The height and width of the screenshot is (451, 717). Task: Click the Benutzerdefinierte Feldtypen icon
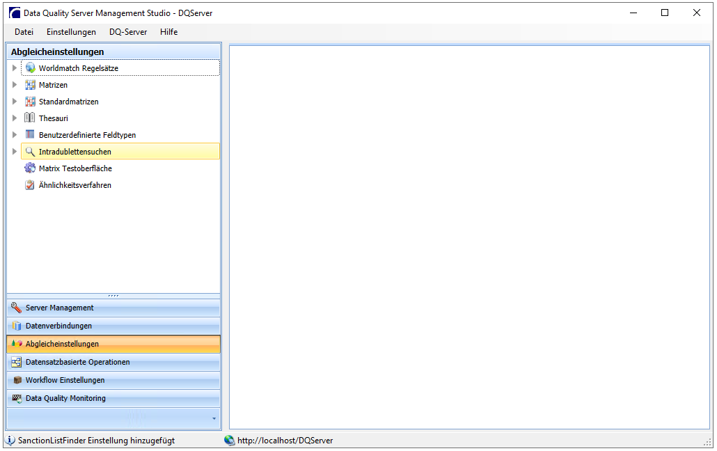pyautogui.click(x=30, y=134)
